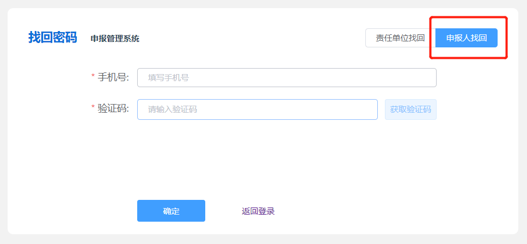Click the red outline around 申报人找回
The image size is (527, 244).
pyautogui.click(x=507, y=38)
